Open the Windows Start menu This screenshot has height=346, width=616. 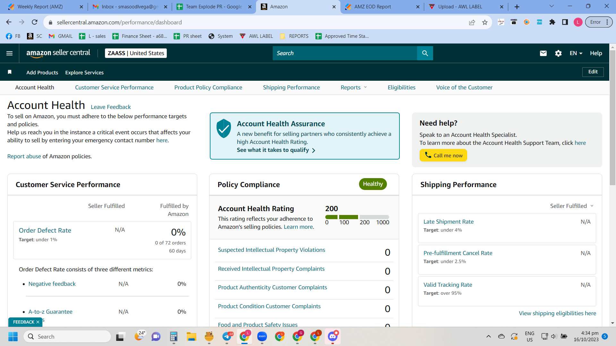[13, 336]
